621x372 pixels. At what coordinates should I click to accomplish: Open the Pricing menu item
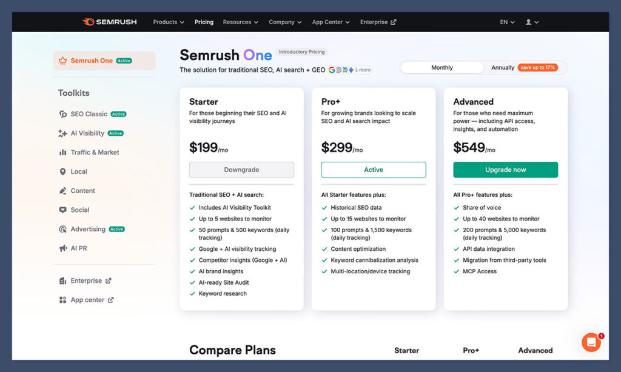point(204,22)
